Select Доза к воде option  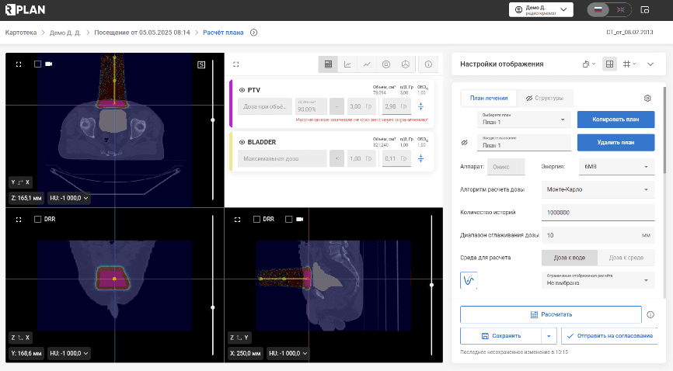(x=569, y=258)
